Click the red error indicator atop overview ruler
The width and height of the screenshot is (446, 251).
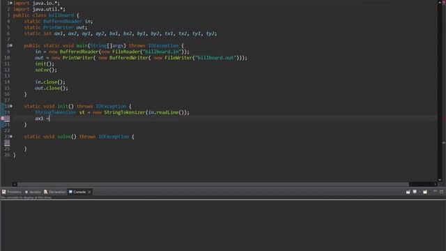point(444,2)
